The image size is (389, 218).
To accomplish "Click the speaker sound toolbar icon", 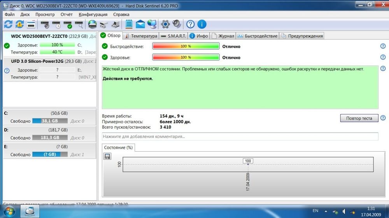I will tap(177, 24).
